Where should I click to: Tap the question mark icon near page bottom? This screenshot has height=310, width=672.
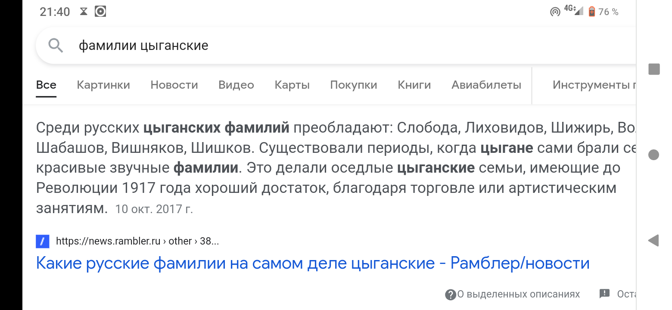coord(451,294)
